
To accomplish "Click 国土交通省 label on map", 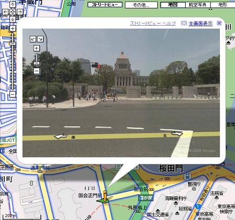I will tap(157, 214).
